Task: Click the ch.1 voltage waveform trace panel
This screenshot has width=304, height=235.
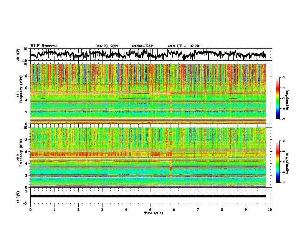Action: tap(150, 55)
